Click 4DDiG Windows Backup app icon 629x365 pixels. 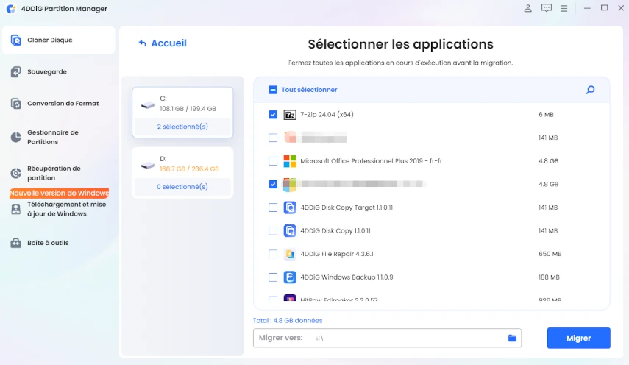click(290, 277)
